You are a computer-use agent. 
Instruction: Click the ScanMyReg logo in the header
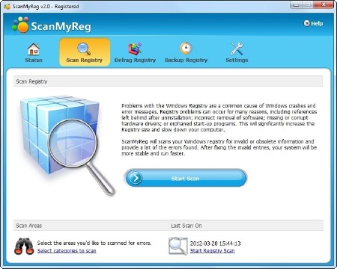click(52, 25)
